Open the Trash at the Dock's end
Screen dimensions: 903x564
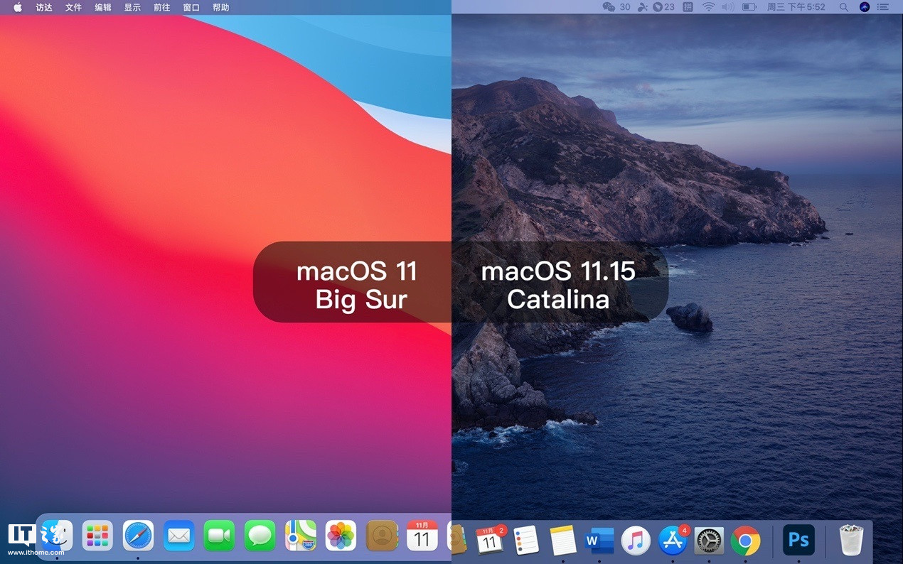click(852, 540)
